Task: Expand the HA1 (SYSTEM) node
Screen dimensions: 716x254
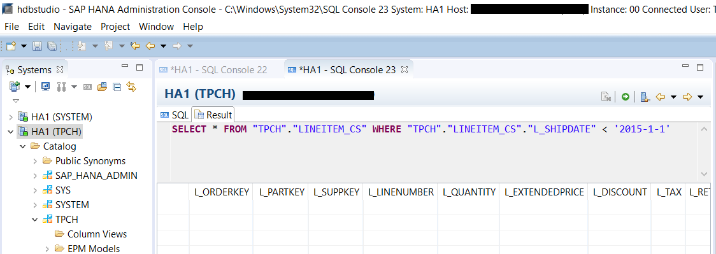Action: [11, 117]
